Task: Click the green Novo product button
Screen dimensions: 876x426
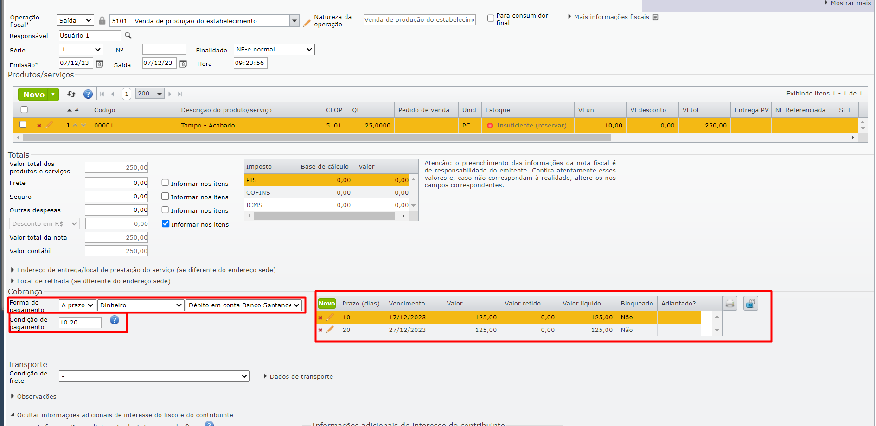Action: click(x=34, y=94)
